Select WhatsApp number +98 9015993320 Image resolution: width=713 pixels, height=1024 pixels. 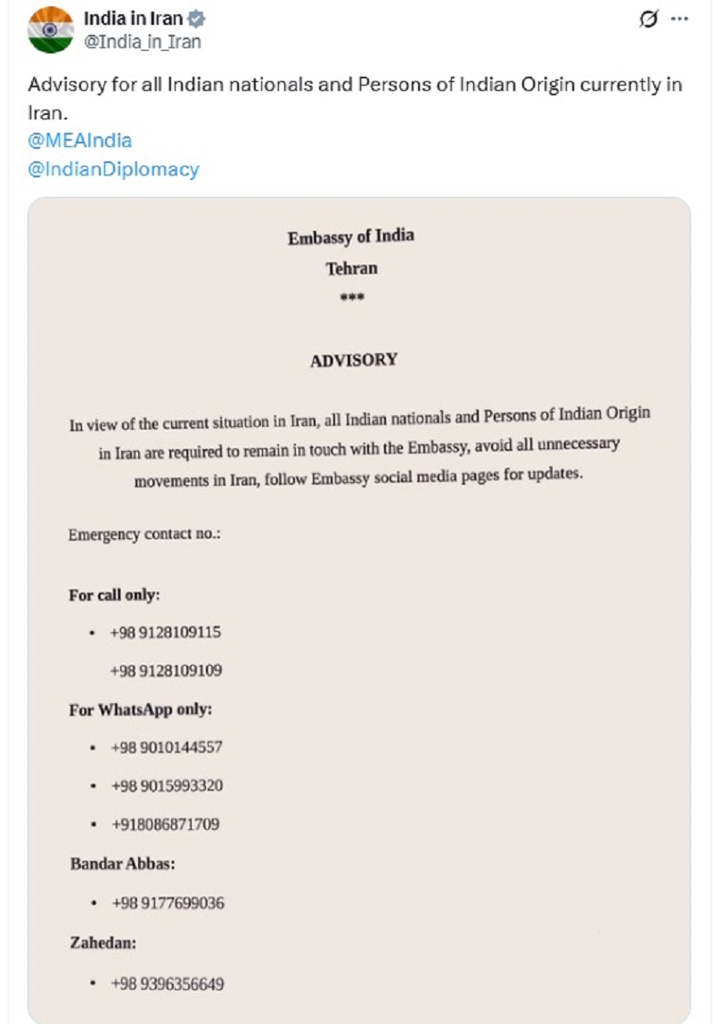(x=167, y=785)
